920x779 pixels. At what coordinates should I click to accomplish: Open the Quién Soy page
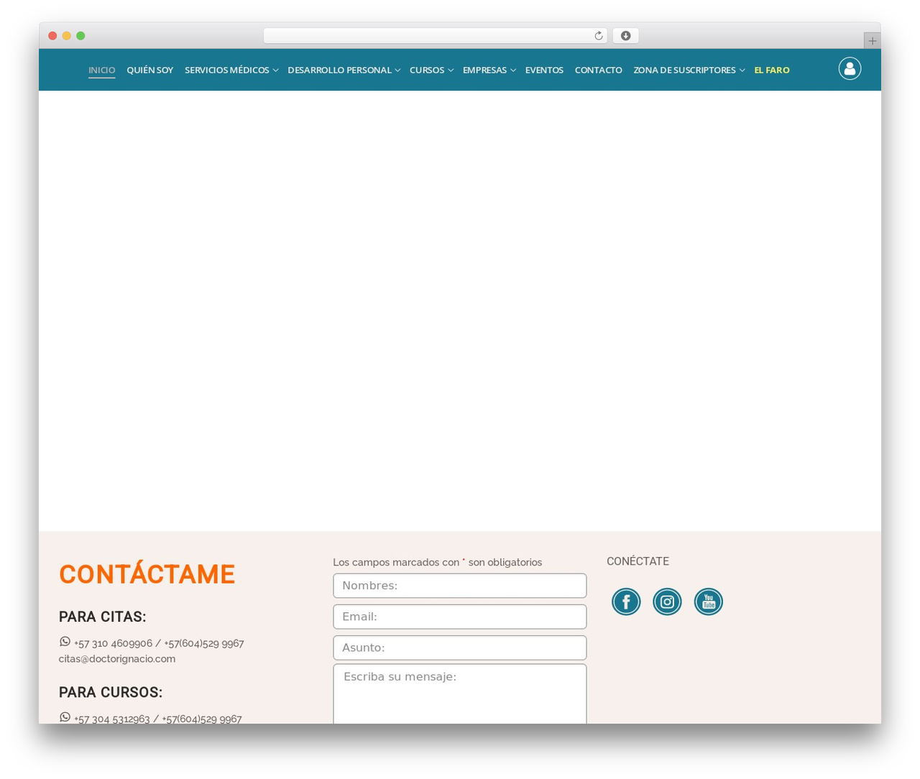149,70
